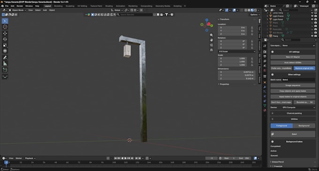
Task: Click the Bake button
Action: click(293, 134)
